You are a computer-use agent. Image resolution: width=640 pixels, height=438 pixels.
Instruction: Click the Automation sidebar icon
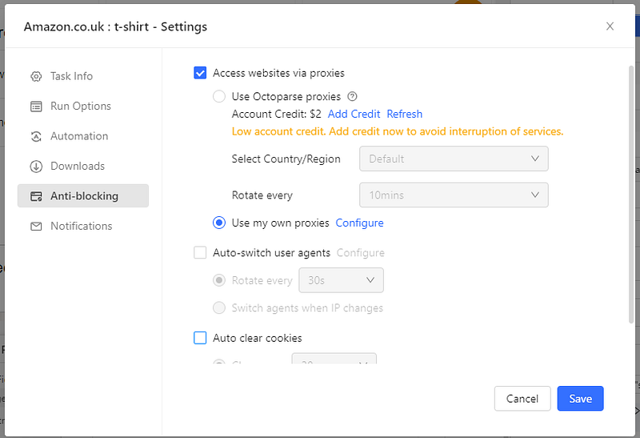pyautogui.click(x=36, y=136)
